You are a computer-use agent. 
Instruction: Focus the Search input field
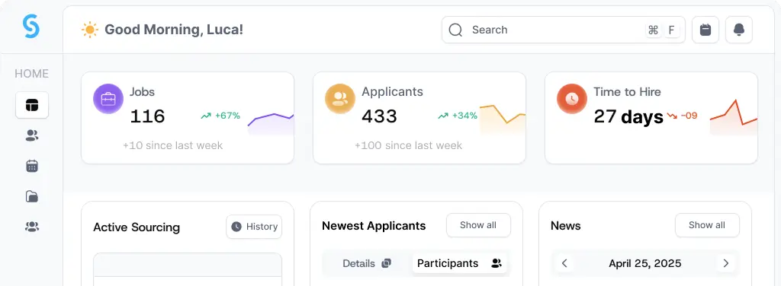[564, 30]
